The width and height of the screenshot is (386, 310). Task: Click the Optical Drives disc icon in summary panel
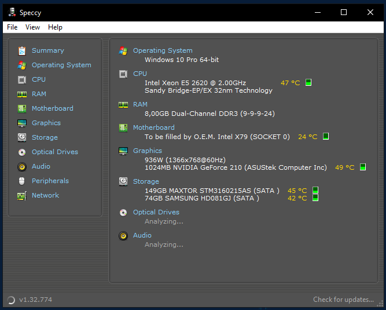click(123, 213)
